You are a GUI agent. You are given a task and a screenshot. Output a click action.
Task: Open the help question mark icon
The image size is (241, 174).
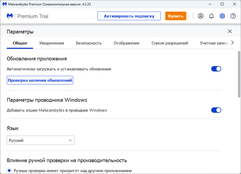coord(233,16)
